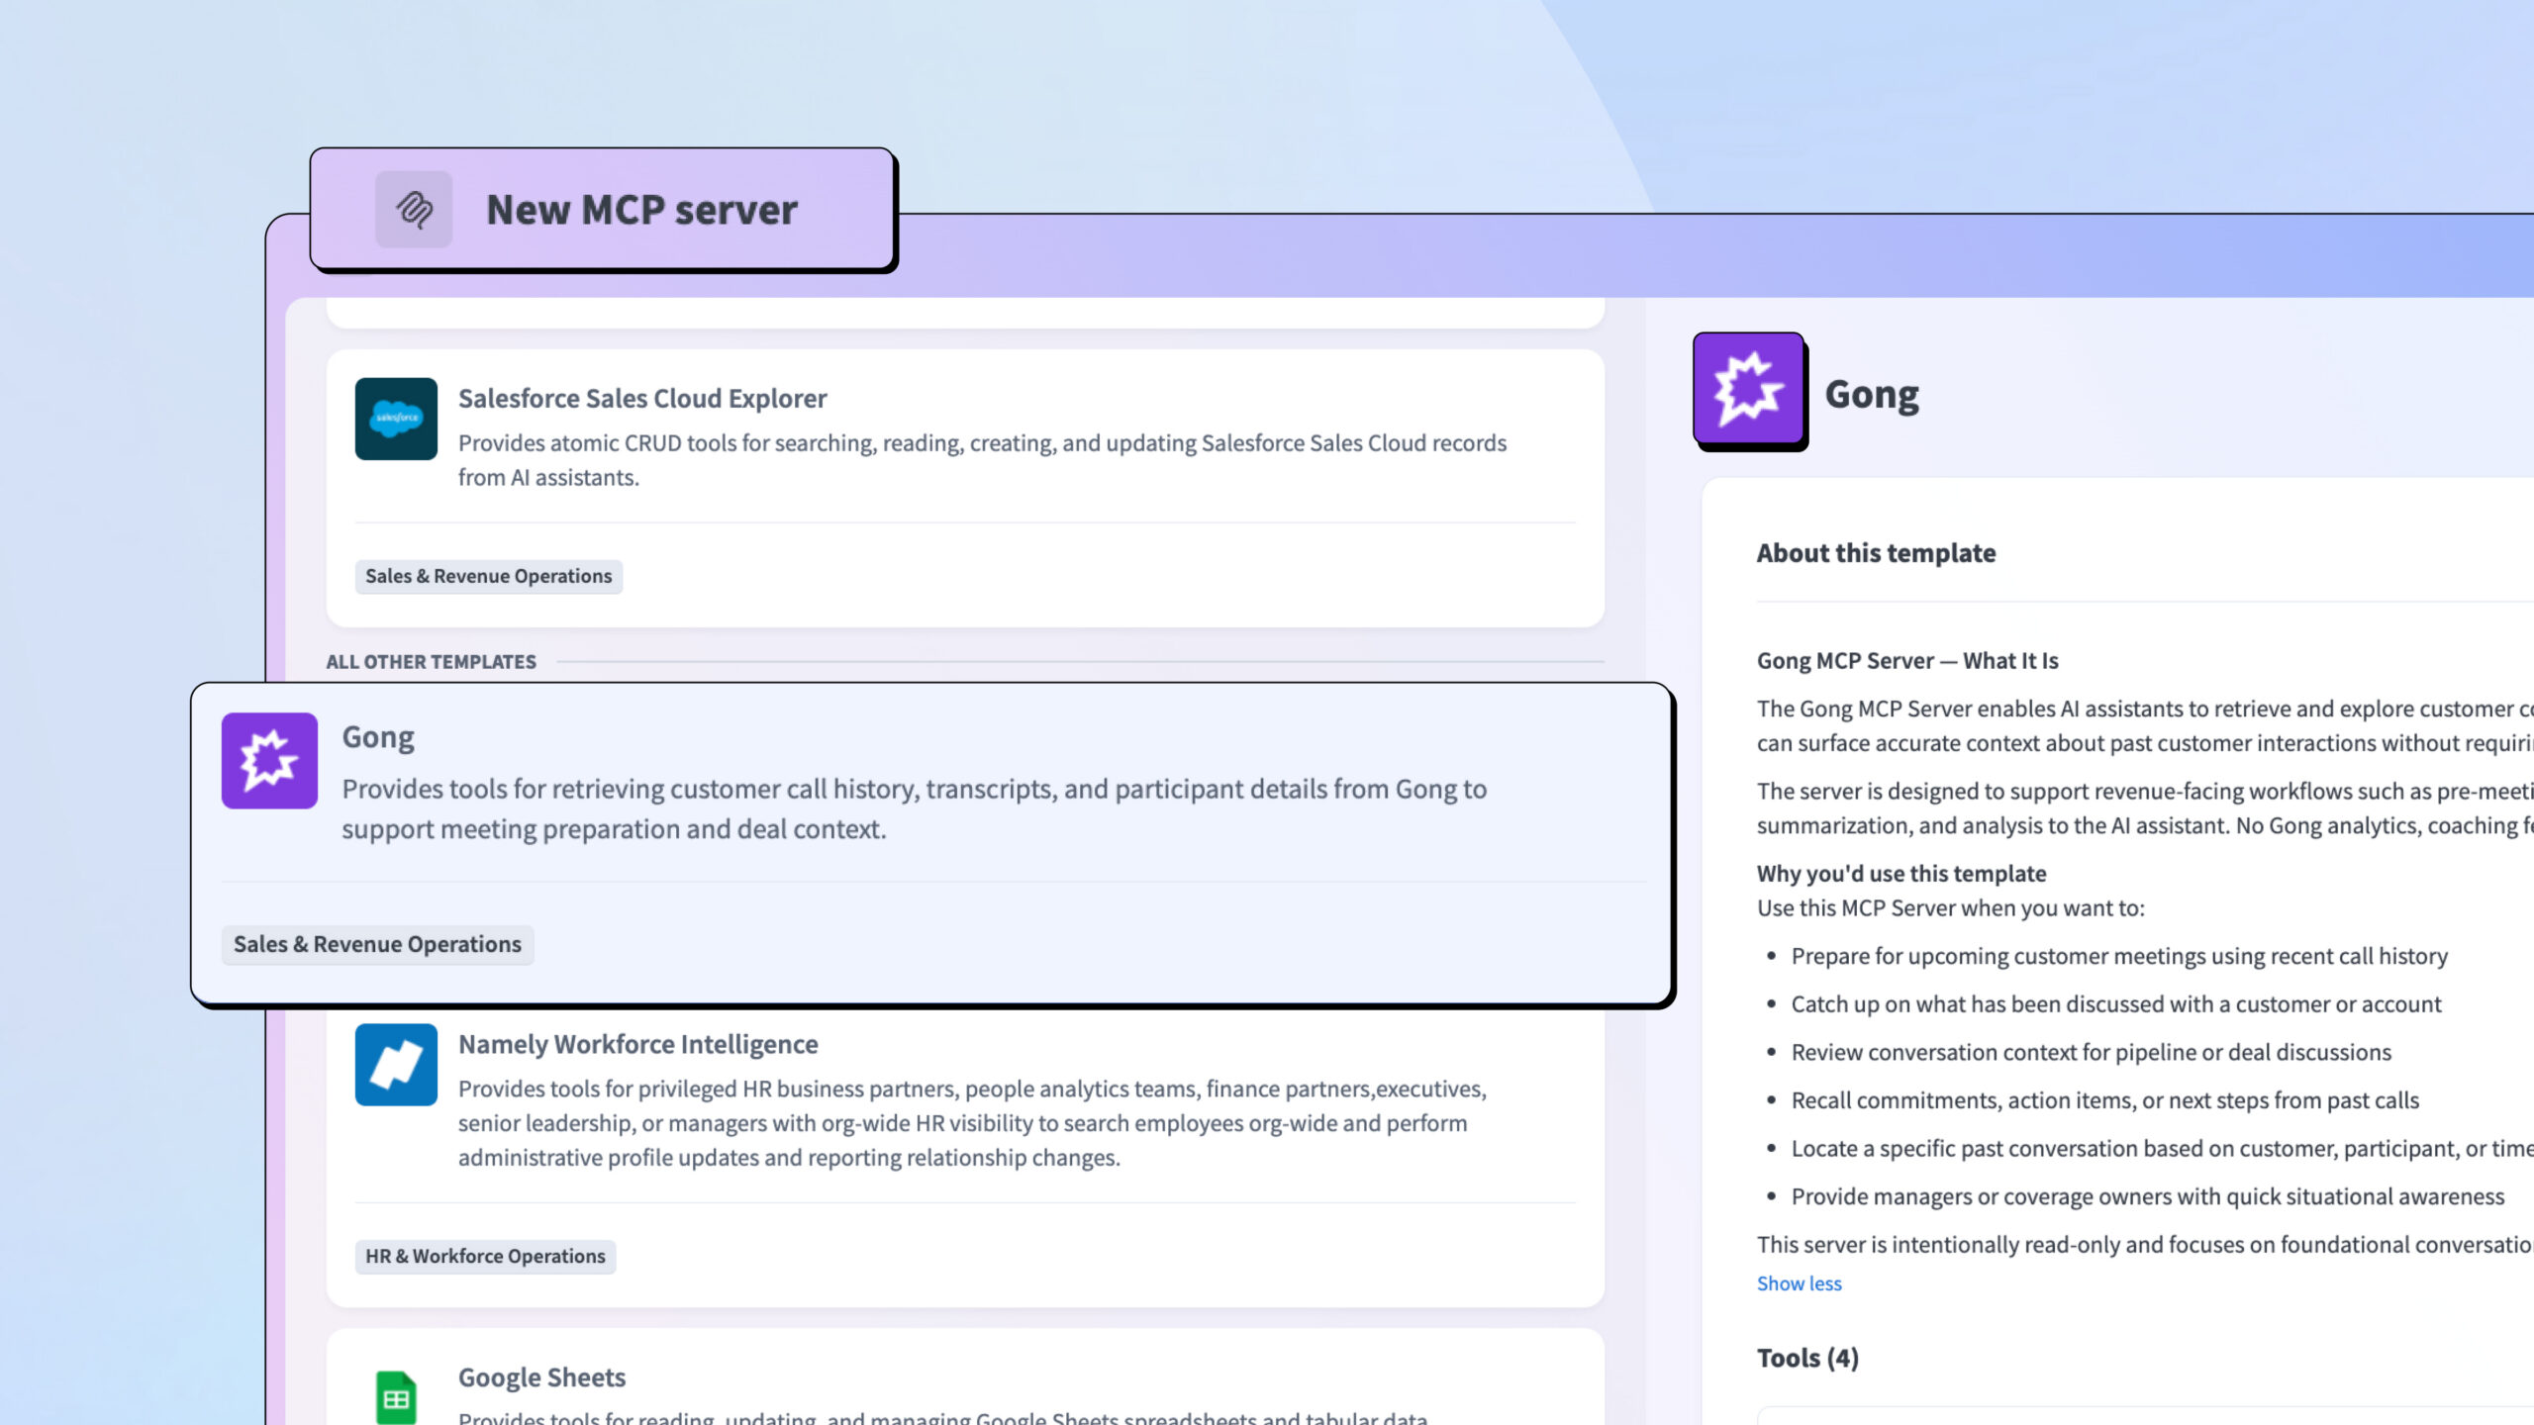
Task: Select the Namely Workforce Intelligence template title
Action: coord(637,1044)
